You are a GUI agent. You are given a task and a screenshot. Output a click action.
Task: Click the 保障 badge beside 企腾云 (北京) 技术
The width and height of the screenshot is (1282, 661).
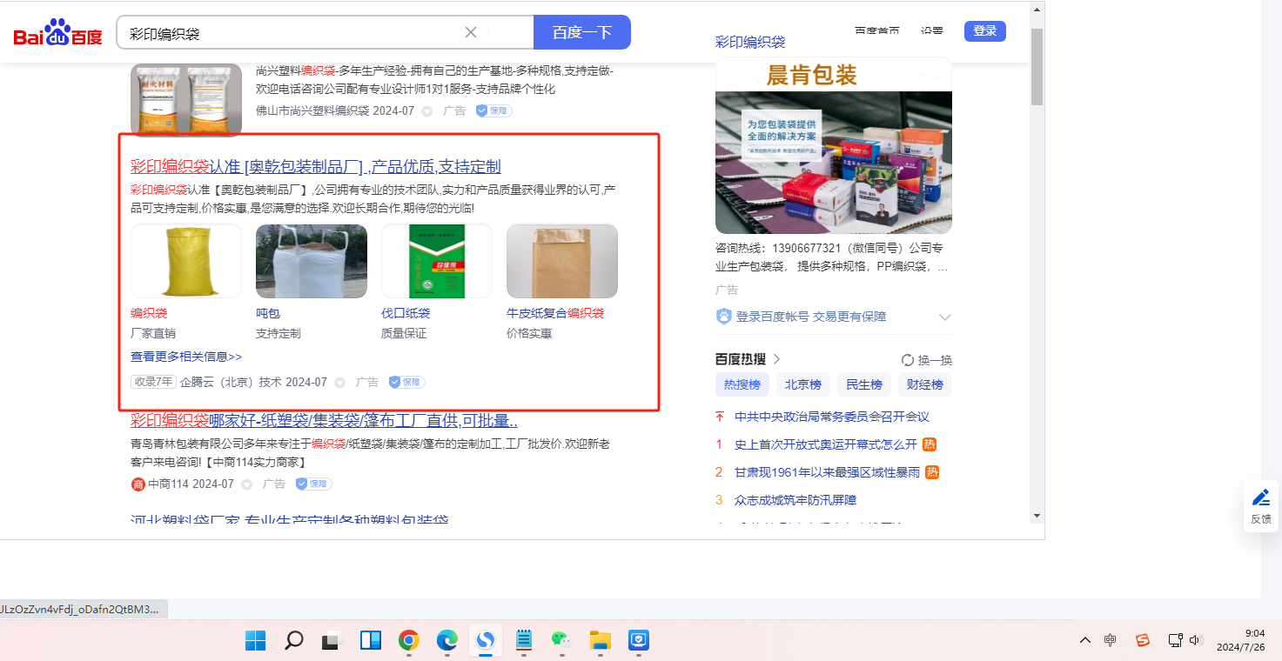click(406, 382)
